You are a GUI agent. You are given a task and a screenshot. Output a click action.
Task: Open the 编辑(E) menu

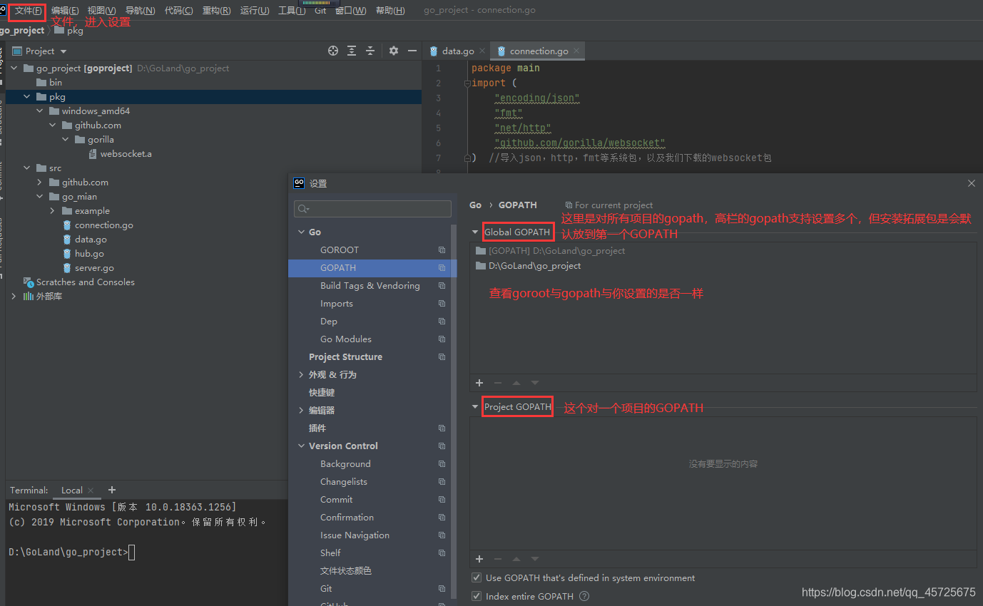tap(65, 11)
